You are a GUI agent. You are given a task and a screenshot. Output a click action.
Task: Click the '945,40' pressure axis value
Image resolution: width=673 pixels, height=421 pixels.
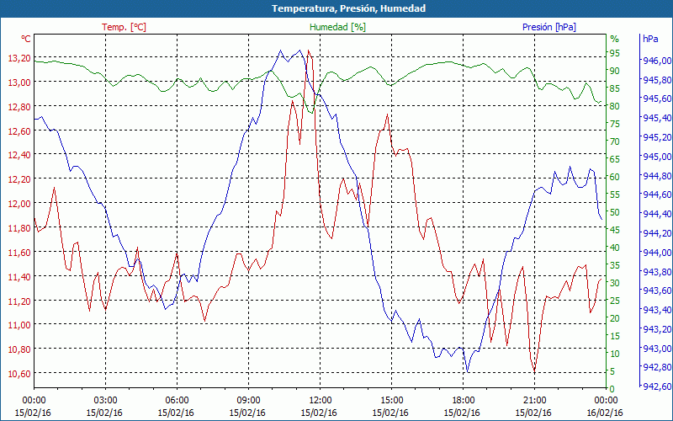[x=657, y=118]
